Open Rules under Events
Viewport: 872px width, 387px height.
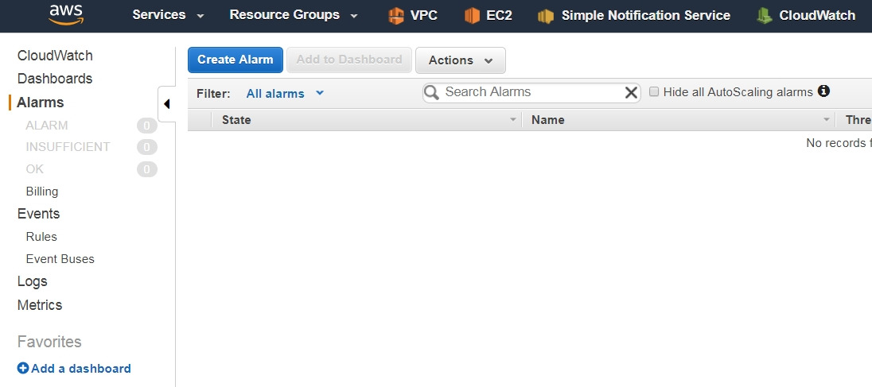pos(41,237)
